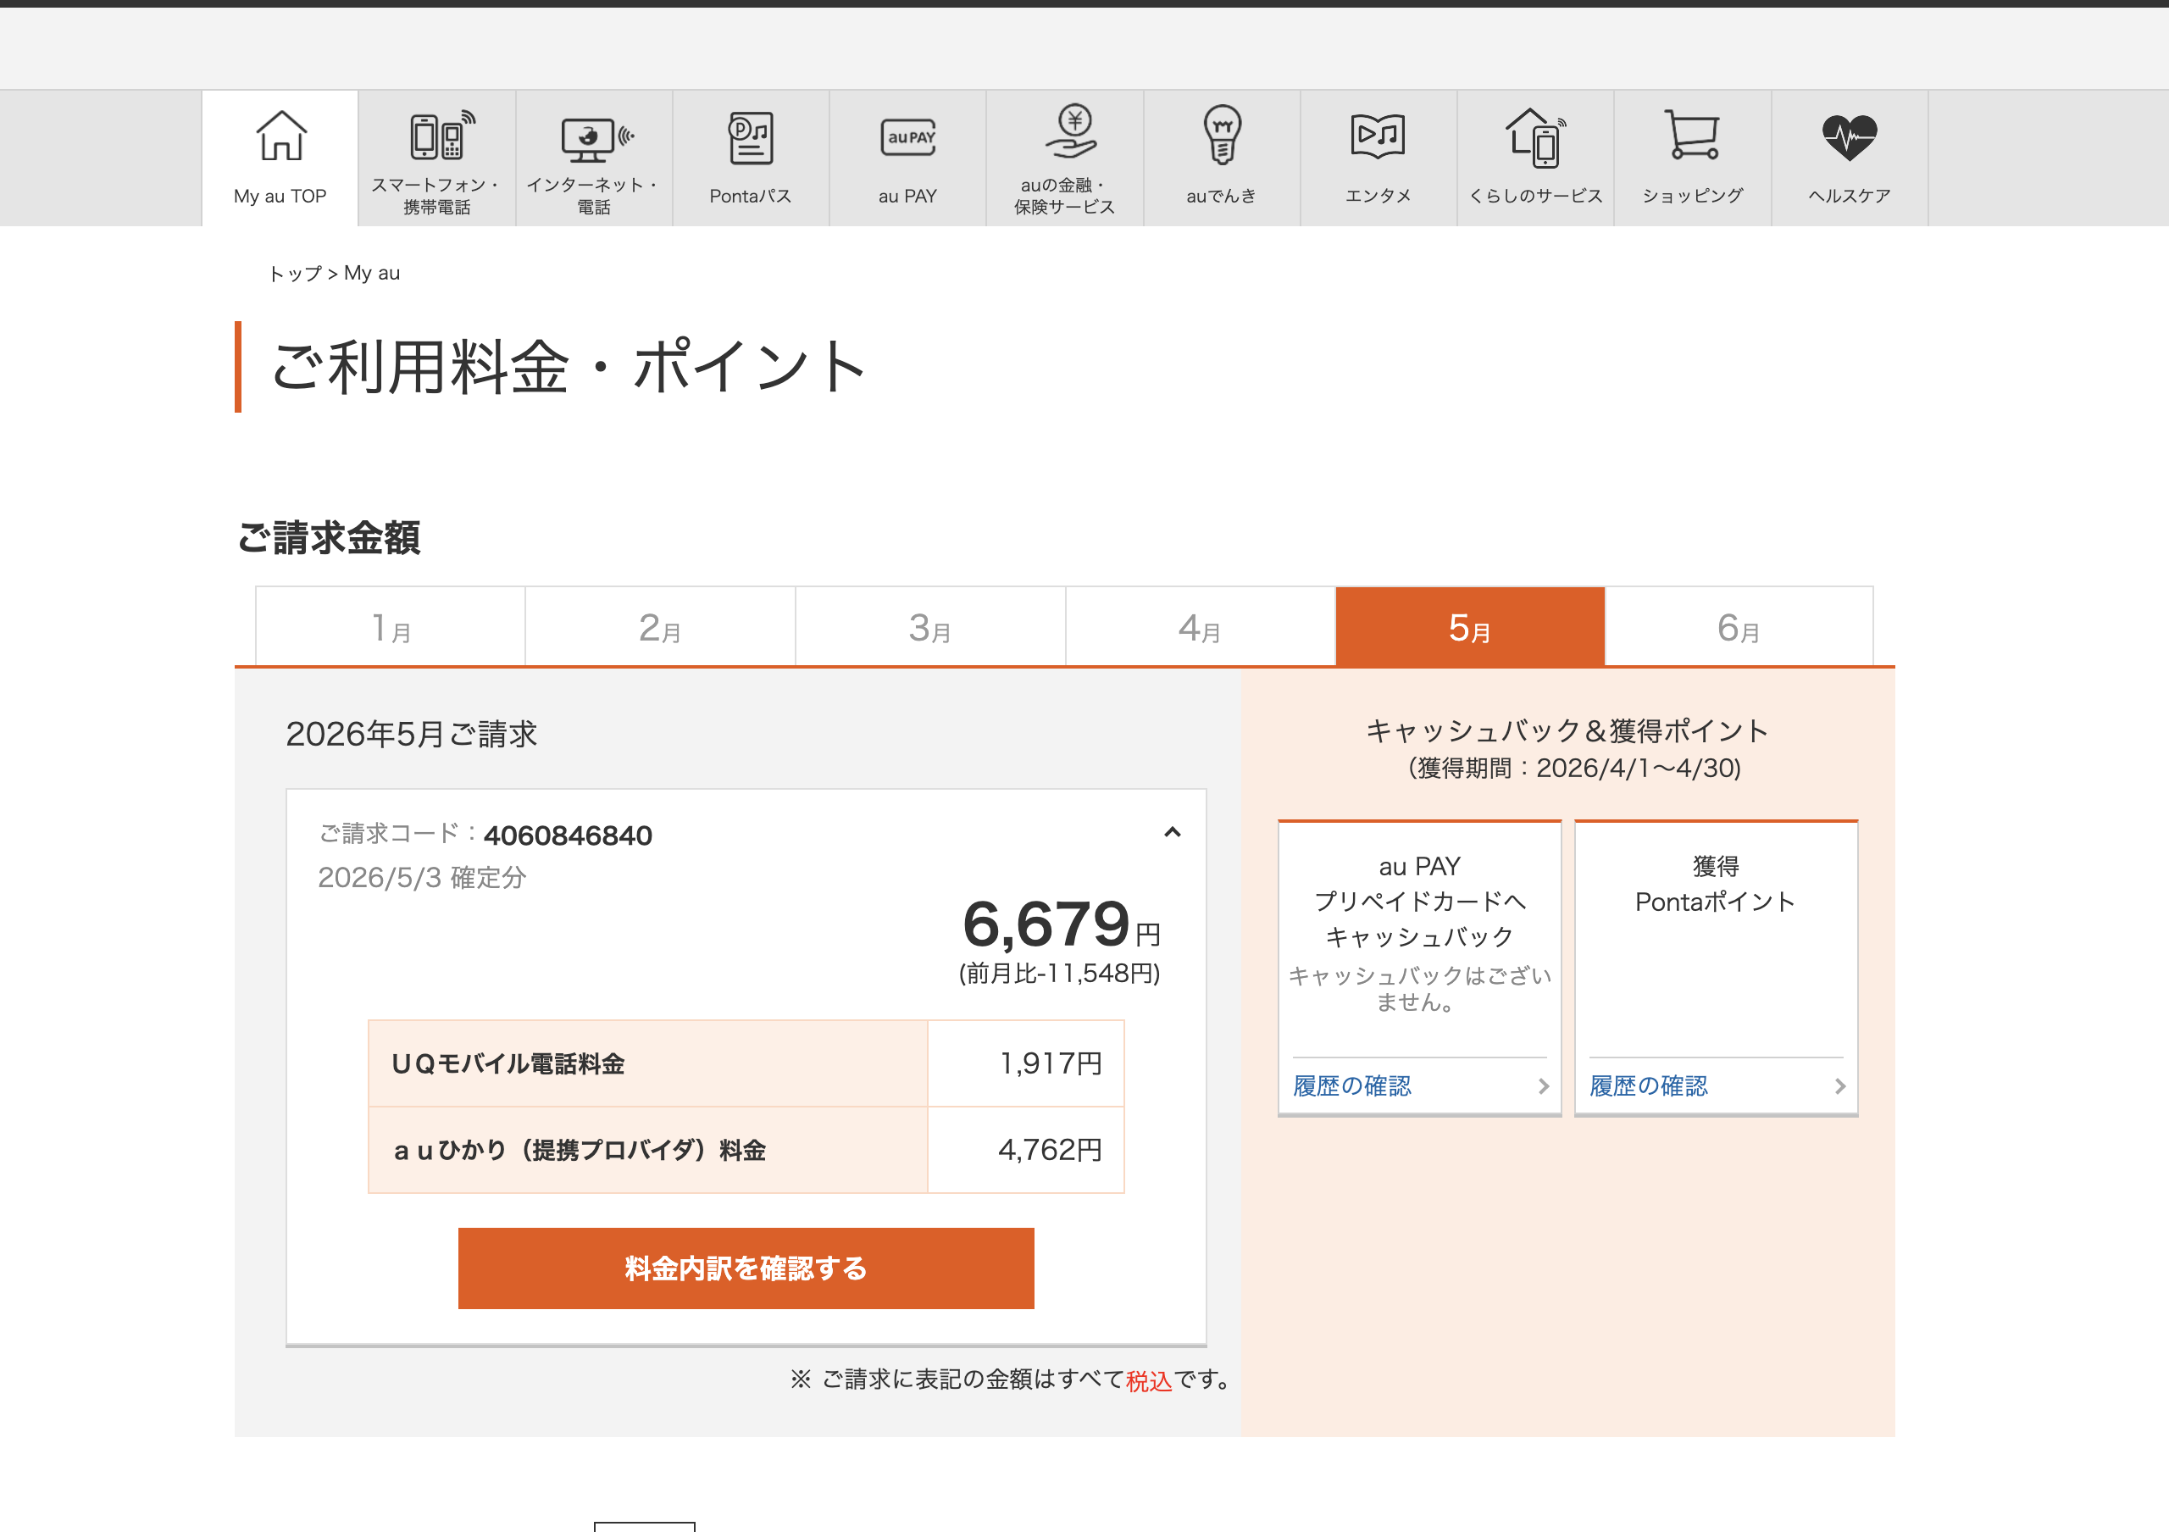The image size is (2169, 1532).
Task: Open the ヘルスケア heart icon
Action: click(x=1849, y=138)
